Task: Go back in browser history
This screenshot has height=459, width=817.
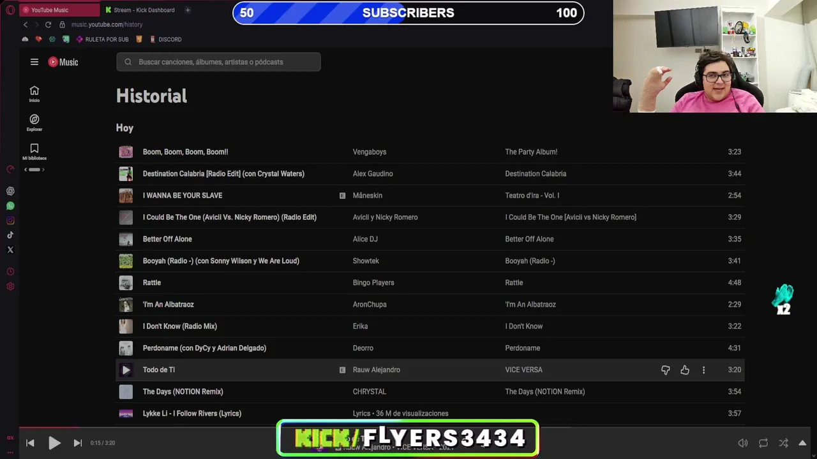Action: click(26, 24)
